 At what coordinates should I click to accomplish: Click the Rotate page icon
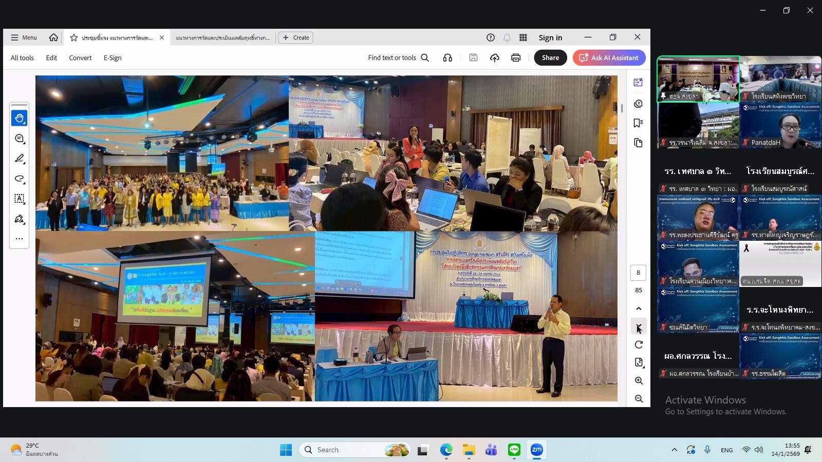[639, 344]
